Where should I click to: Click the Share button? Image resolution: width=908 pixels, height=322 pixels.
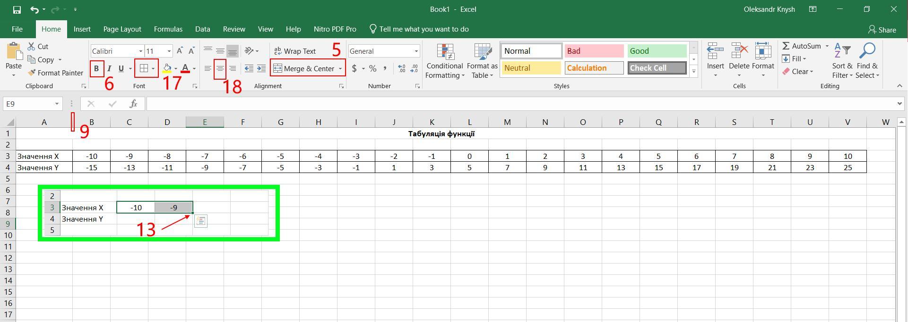click(x=882, y=30)
